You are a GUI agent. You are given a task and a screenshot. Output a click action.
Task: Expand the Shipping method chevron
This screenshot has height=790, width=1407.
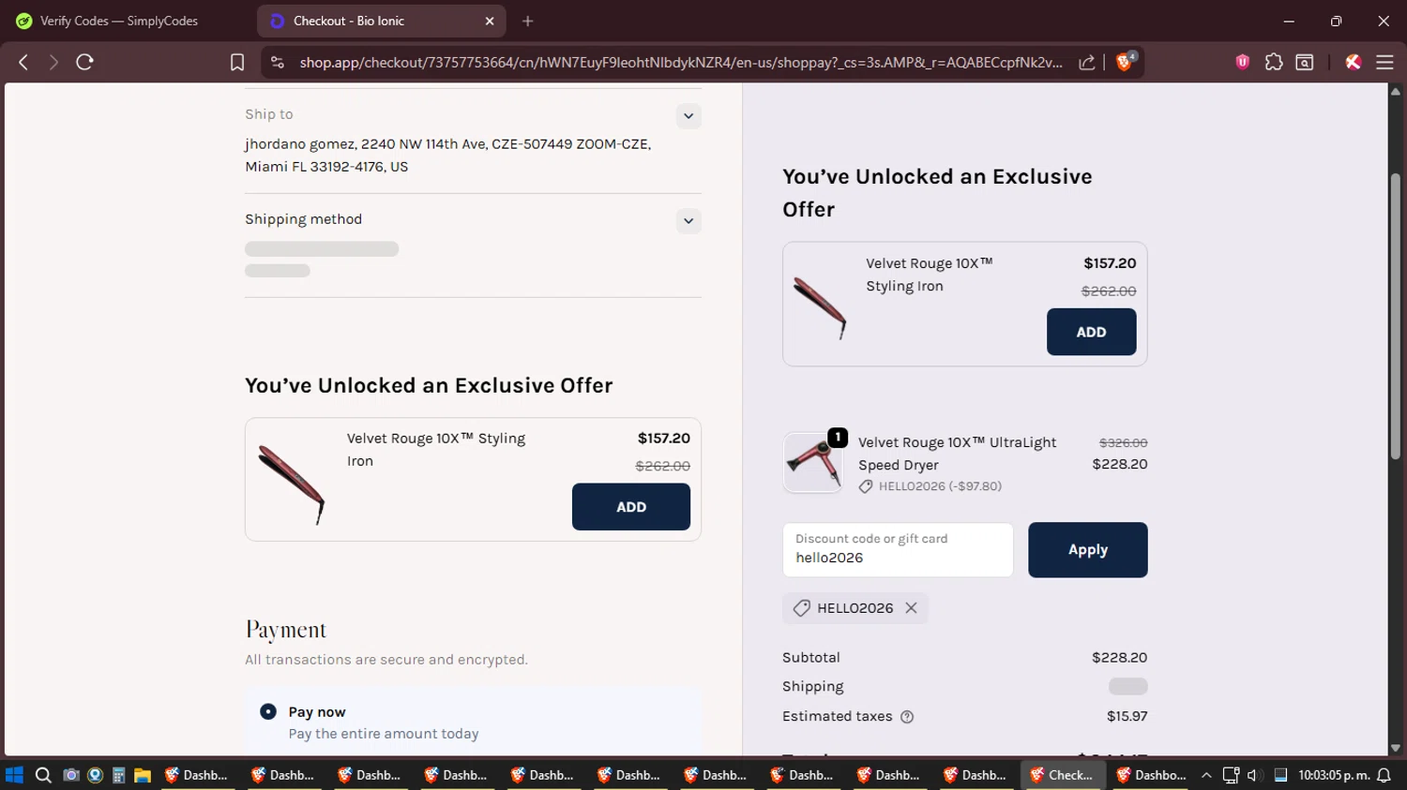(x=688, y=221)
